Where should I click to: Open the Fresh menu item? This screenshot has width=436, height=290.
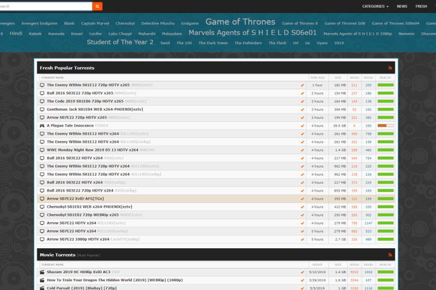pyautogui.click(x=421, y=6)
